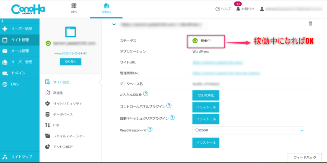This screenshot has width=327, height=163.
Task: Click the green power icon beside domain
Action: coord(48,43)
